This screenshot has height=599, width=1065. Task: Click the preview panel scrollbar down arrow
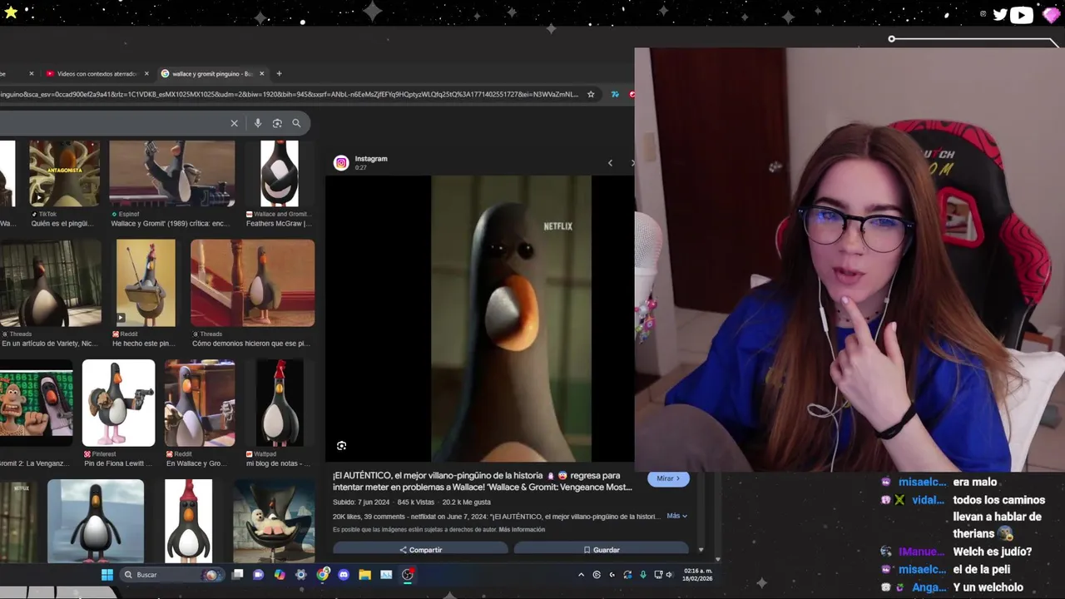(701, 549)
